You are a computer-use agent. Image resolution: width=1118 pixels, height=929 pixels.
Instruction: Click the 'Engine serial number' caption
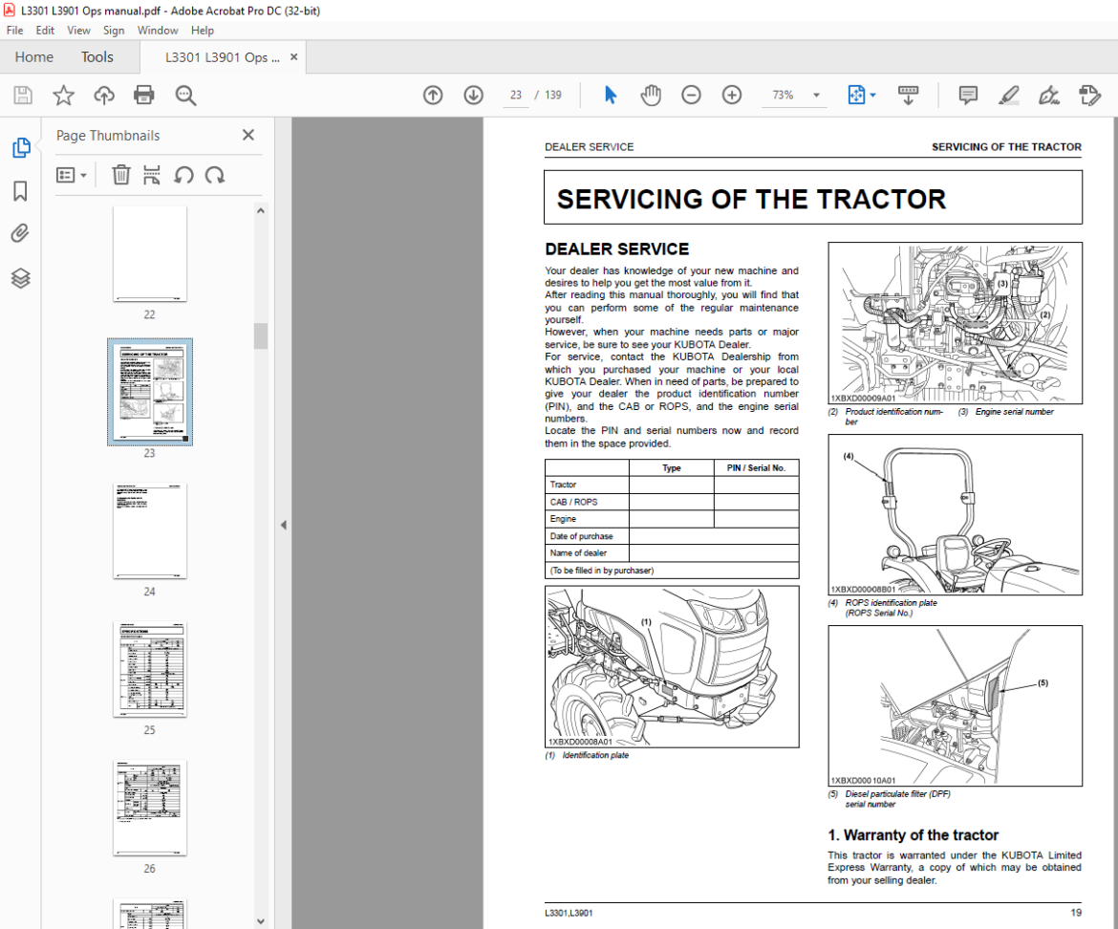[x=1014, y=412]
